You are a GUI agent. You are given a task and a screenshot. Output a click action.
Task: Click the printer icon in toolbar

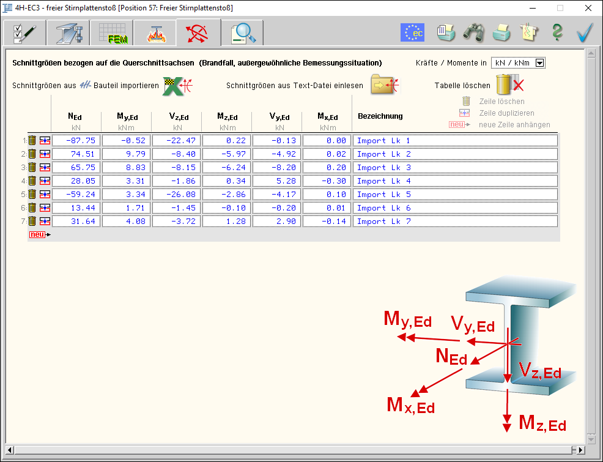point(501,32)
